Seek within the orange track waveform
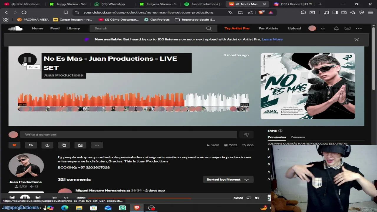This screenshot has height=212, width=377. [101, 100]
